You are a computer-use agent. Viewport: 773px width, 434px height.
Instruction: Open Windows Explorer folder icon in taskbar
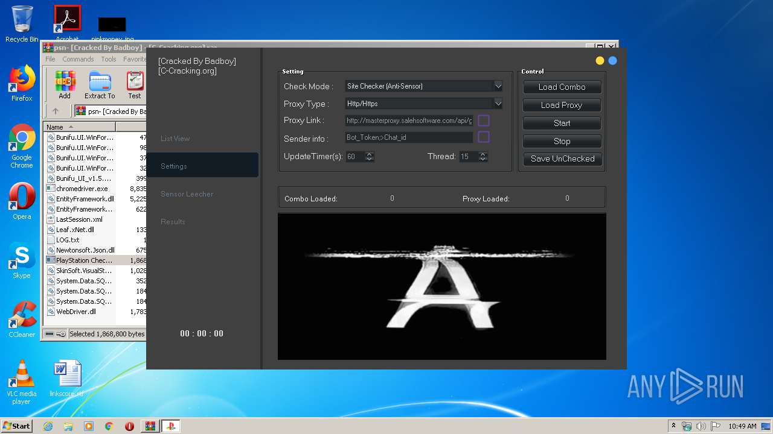68,426
